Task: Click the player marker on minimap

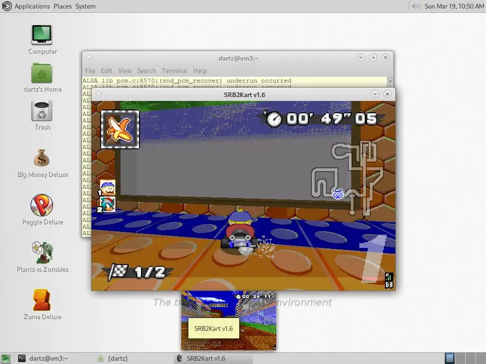Action: [x=338, y=194]
